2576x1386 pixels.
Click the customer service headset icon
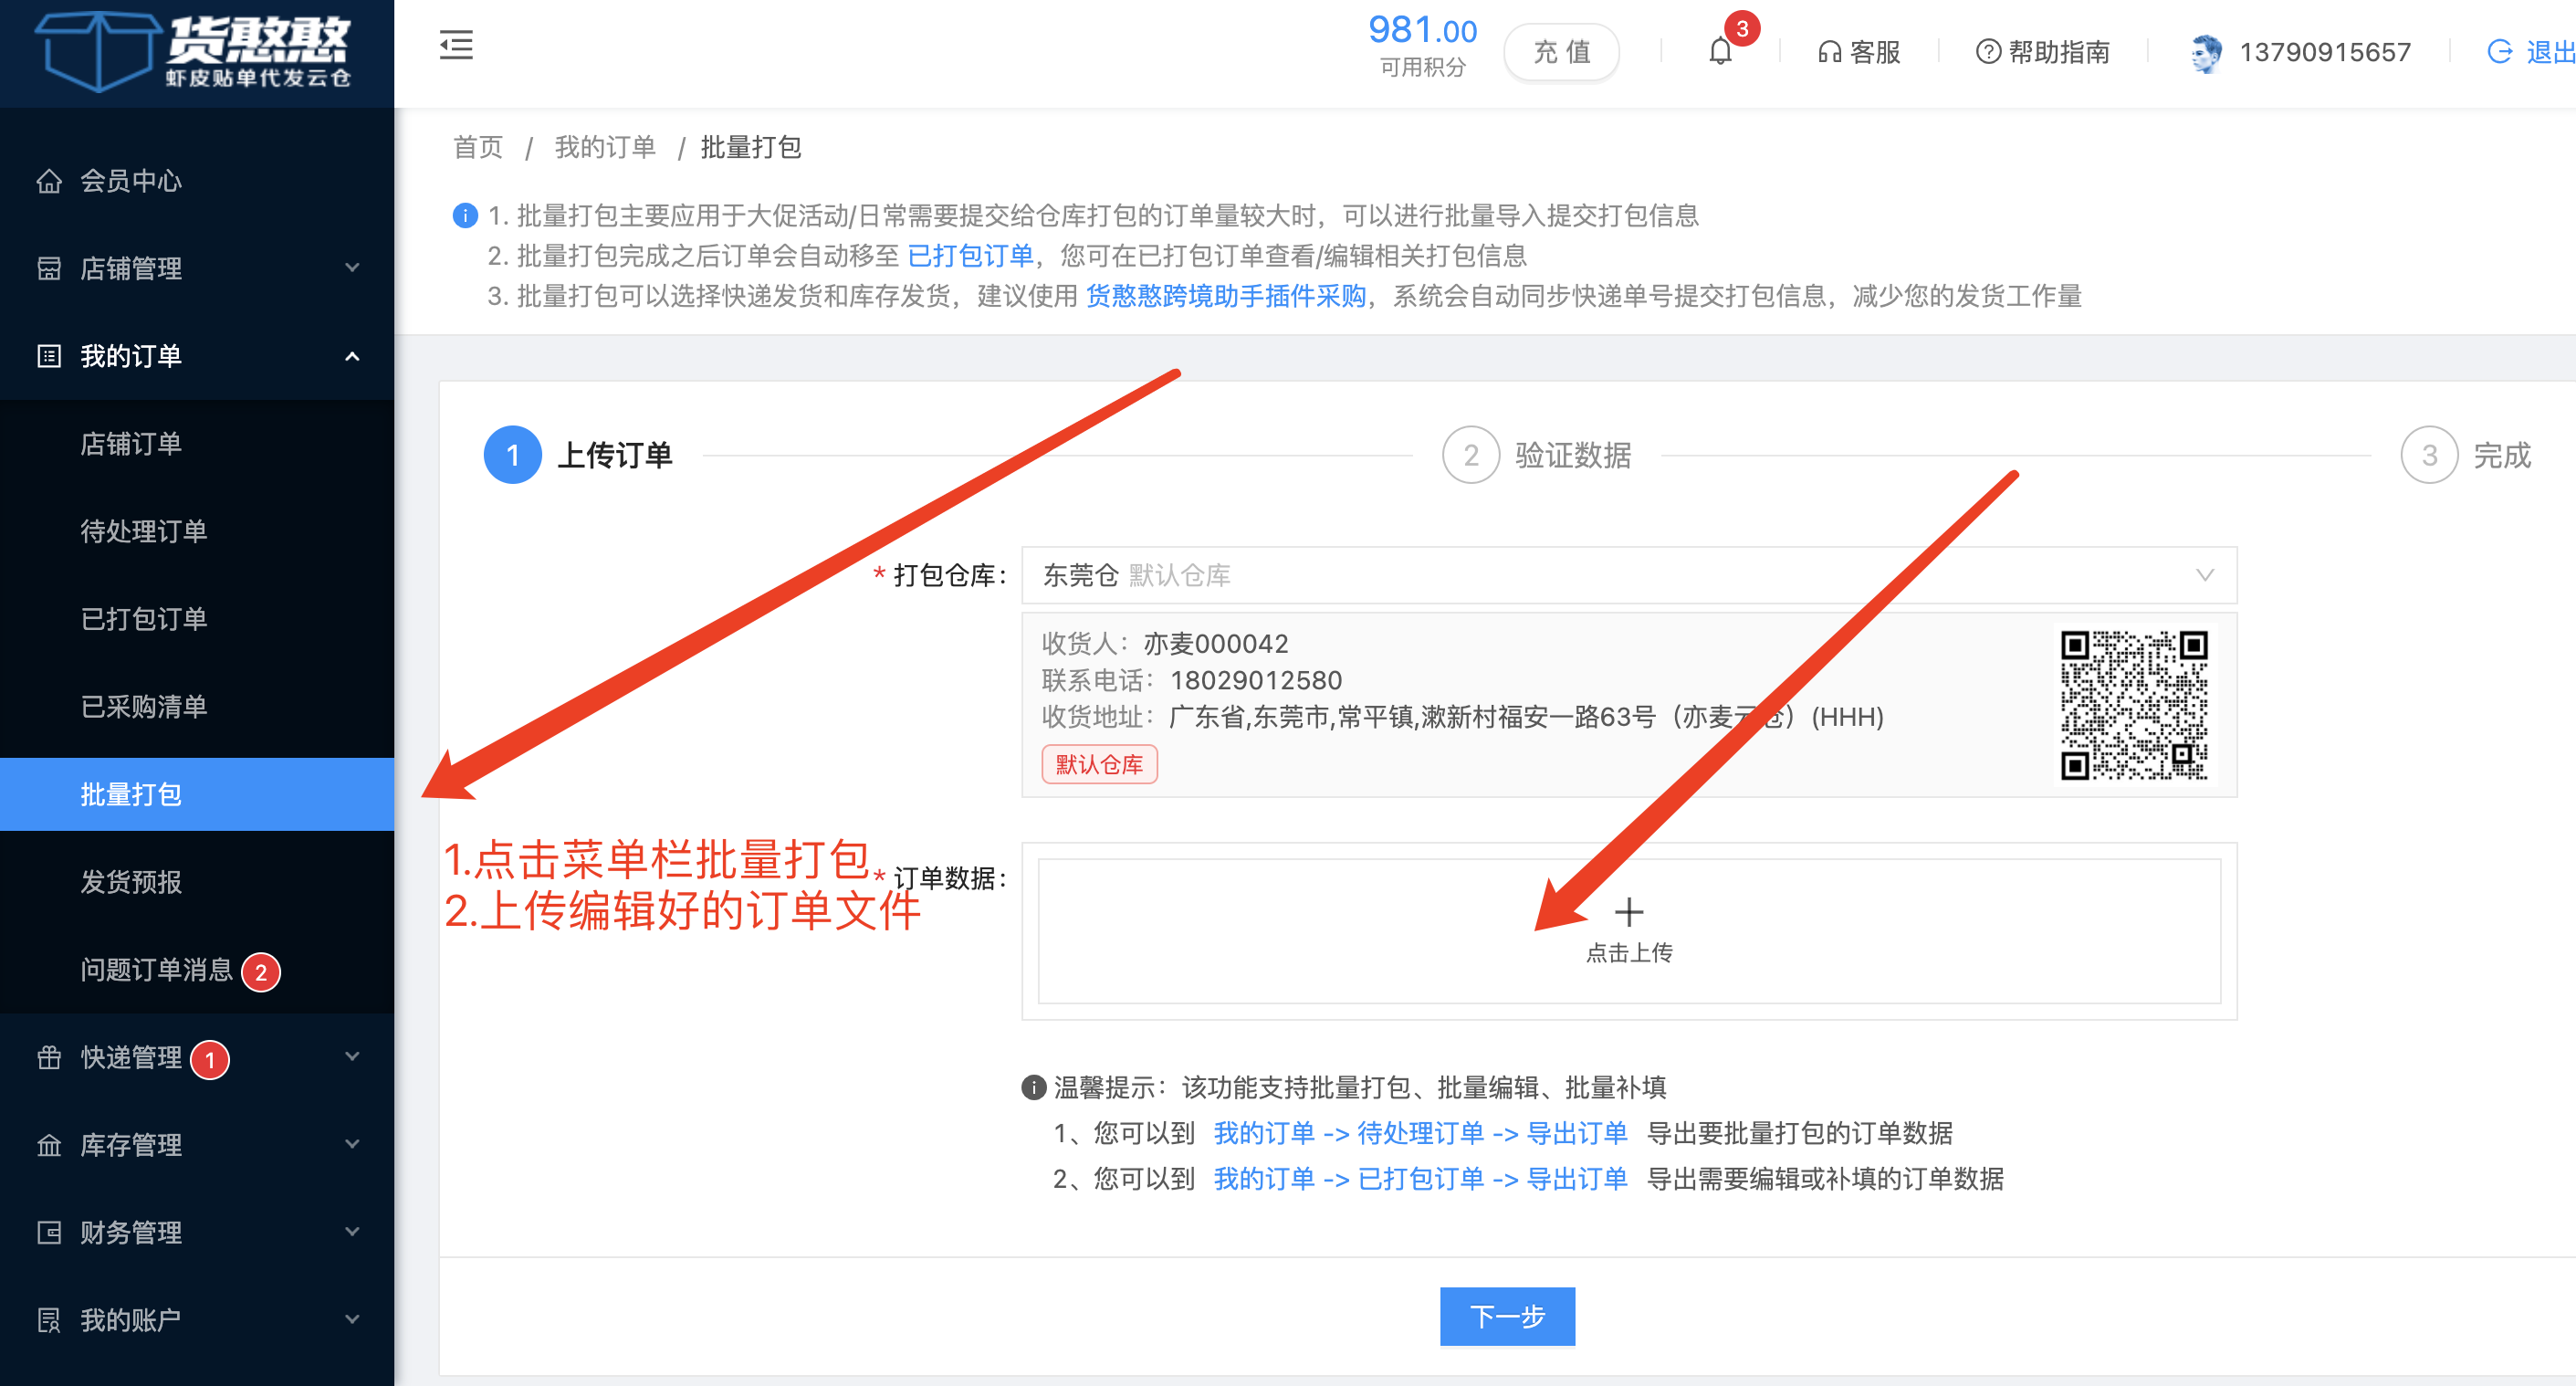click(1829, 52)
